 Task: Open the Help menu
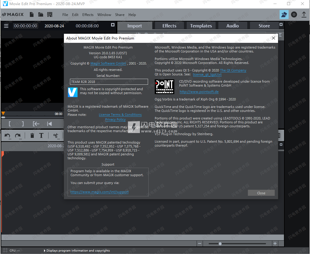click(x=132, y=15)
